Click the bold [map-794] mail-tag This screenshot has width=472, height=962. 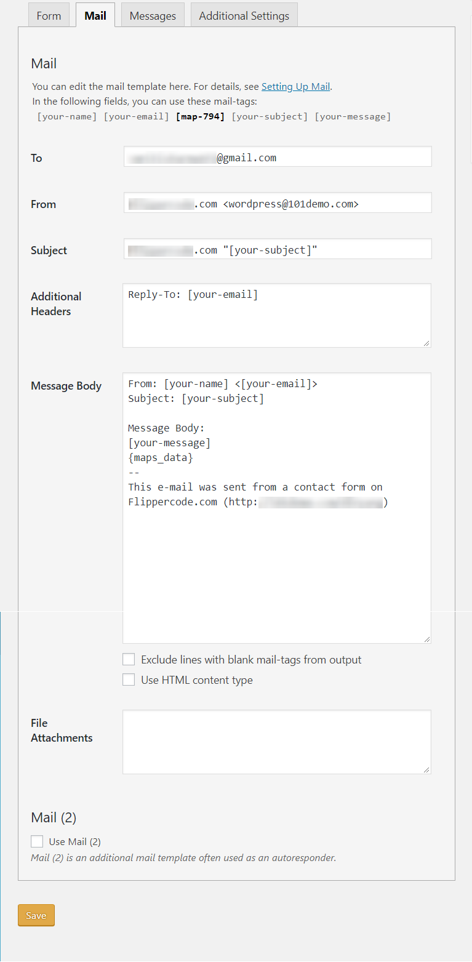201,116
